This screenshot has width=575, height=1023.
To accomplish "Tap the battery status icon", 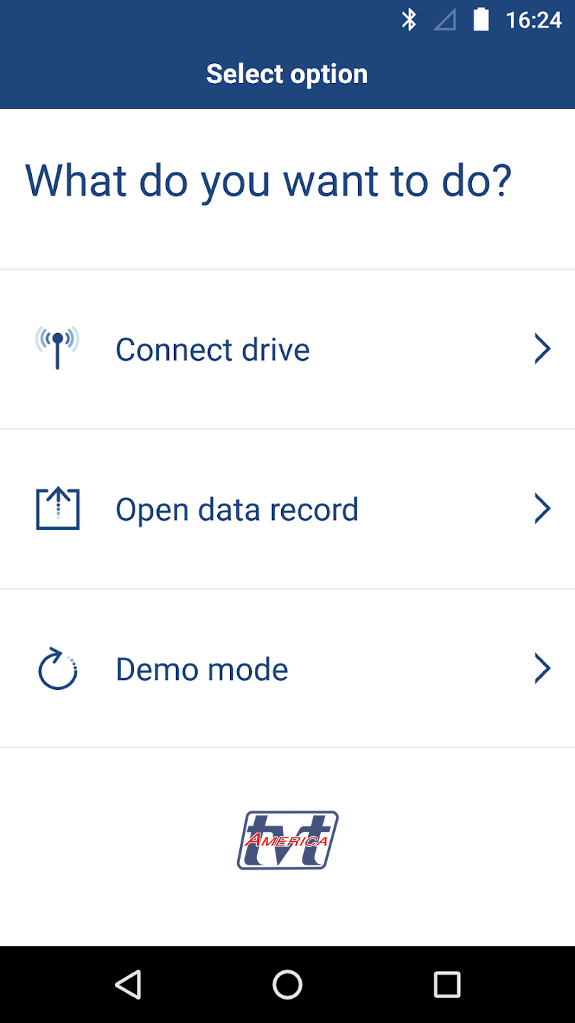I will click(x=481, y=20).
